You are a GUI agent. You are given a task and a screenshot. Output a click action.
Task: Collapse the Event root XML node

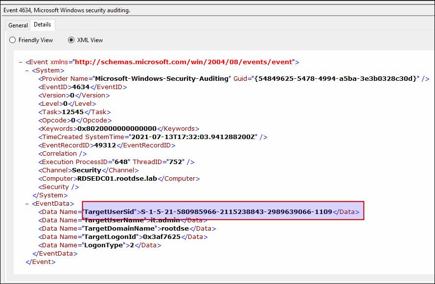click(21, 62)
